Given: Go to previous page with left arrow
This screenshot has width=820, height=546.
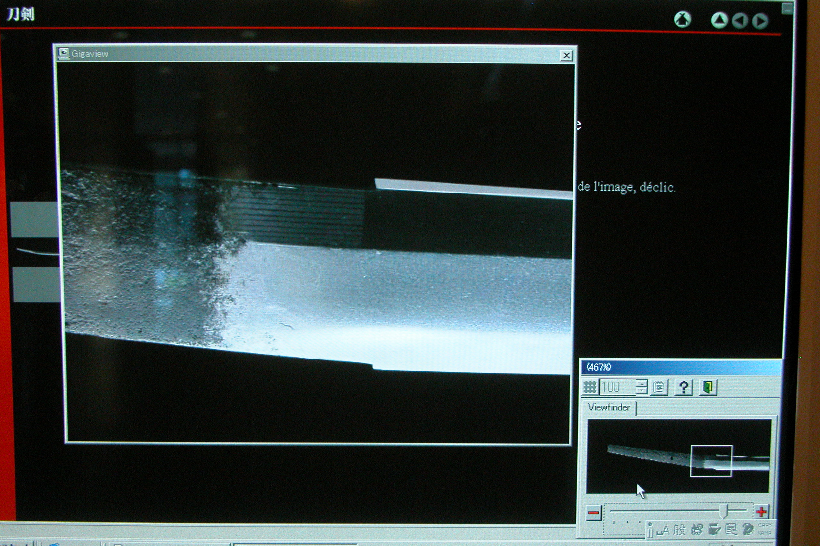Looking at the screenshot, I should pyautogui.click(x=740, y=21).
